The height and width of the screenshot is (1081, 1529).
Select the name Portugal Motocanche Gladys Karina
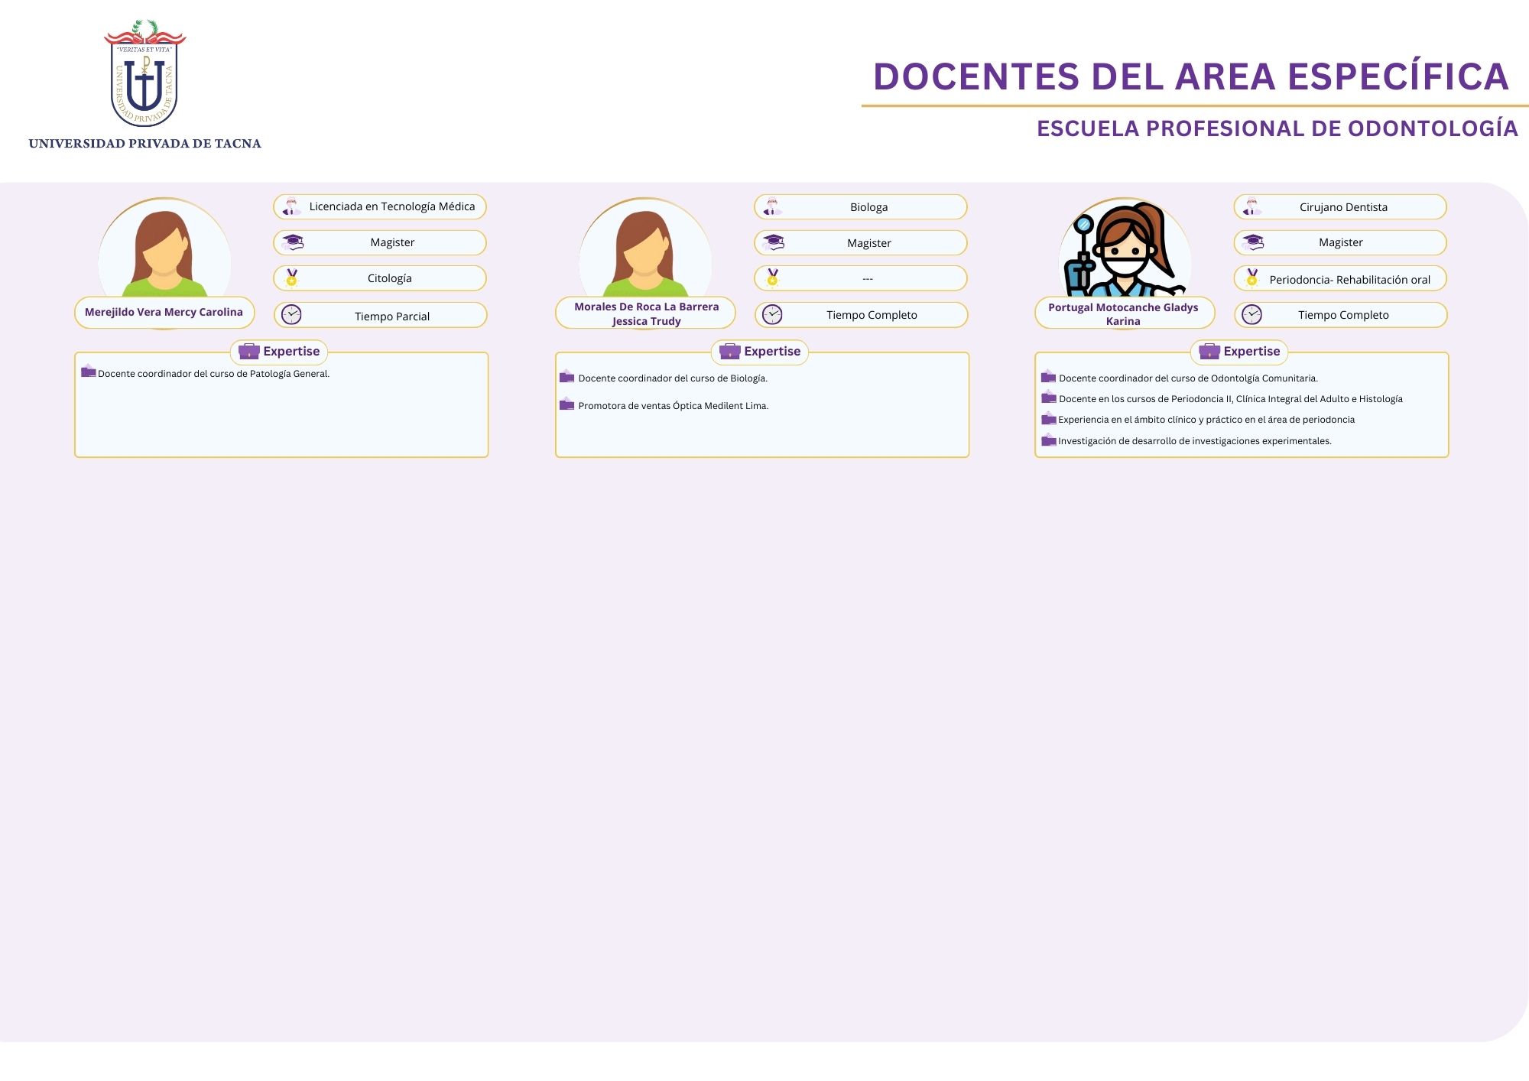coord(1123,314)
